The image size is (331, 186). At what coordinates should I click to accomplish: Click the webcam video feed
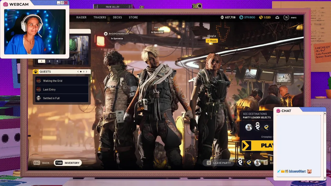pyautogui.click(x=35, y=32)
